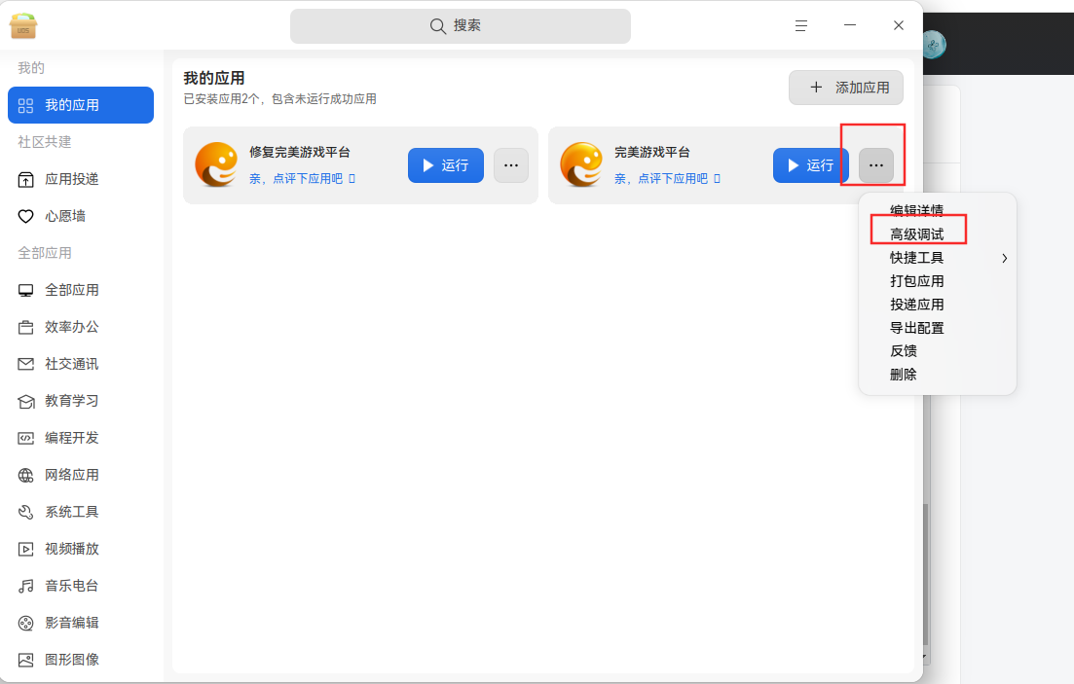The width and height of the screenshot is (1074, 684).
Task: Click the 应用投递 upload icon
Action: (x=26, y=179)
